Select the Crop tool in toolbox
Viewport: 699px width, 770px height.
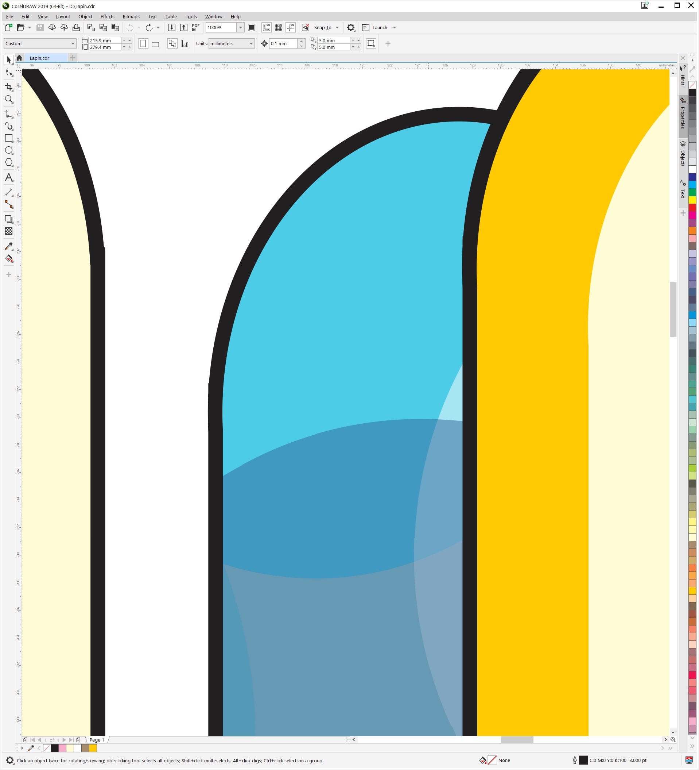tap(9, 87)
